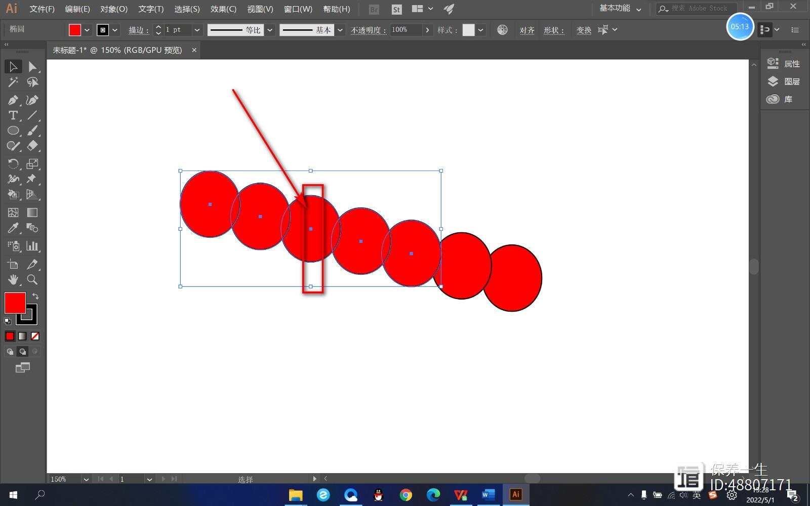Open the 选择(S) menu
This screenshot has height=506, width=810.
(x=187, y=9)
